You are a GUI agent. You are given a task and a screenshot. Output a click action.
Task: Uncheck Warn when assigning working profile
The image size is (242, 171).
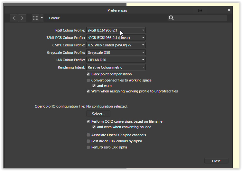click(x=88, y=91)
